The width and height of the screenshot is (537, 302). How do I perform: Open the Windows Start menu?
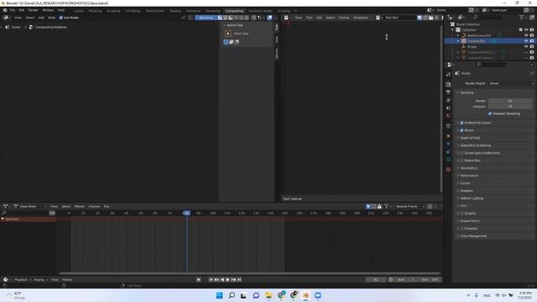pos(219,295)
